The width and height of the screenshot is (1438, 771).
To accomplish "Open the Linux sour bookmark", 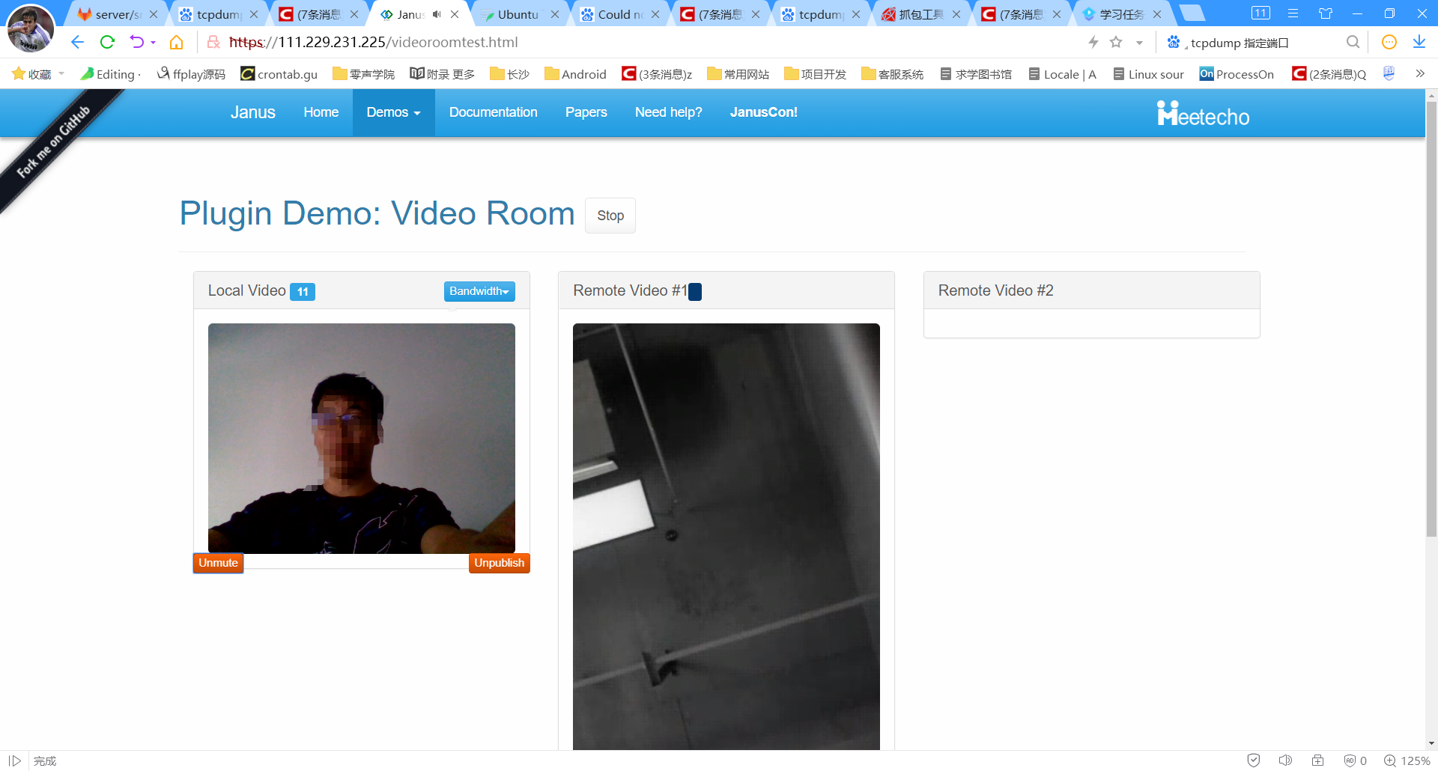I will 1148,73.
